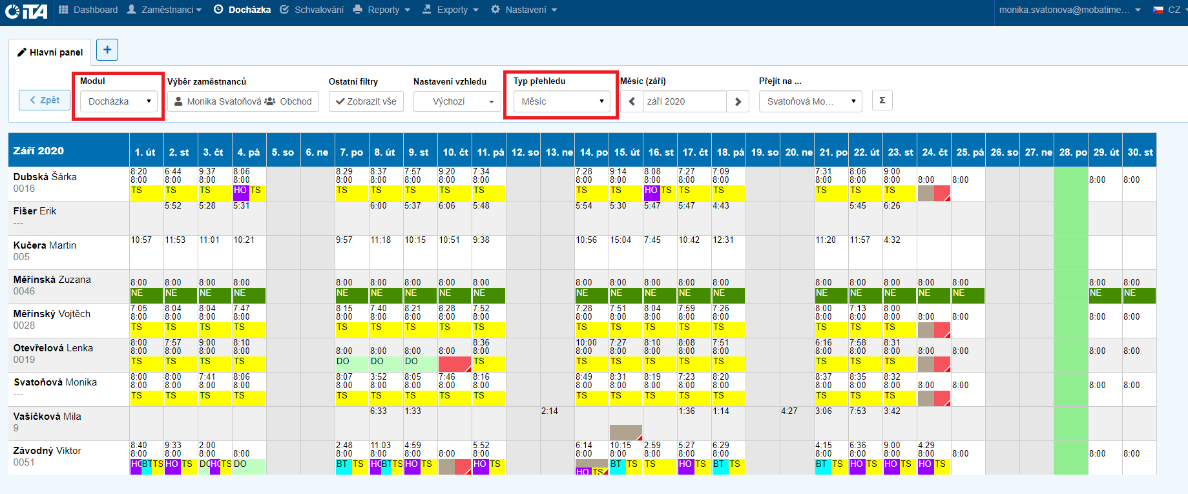Open Dashboard from the top navigation

88,10
